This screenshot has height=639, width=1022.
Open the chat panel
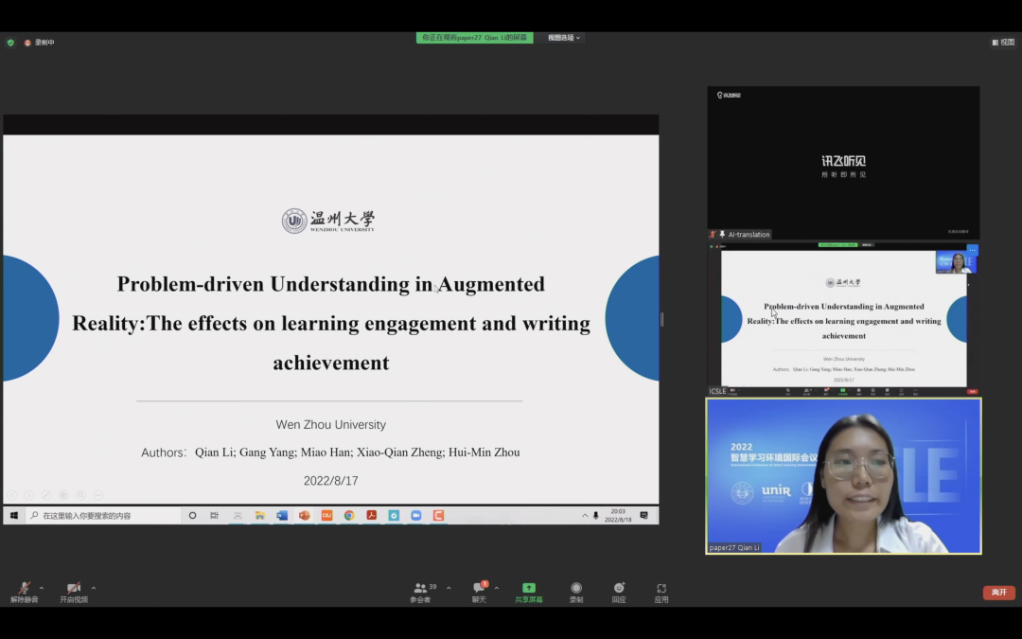479,592
